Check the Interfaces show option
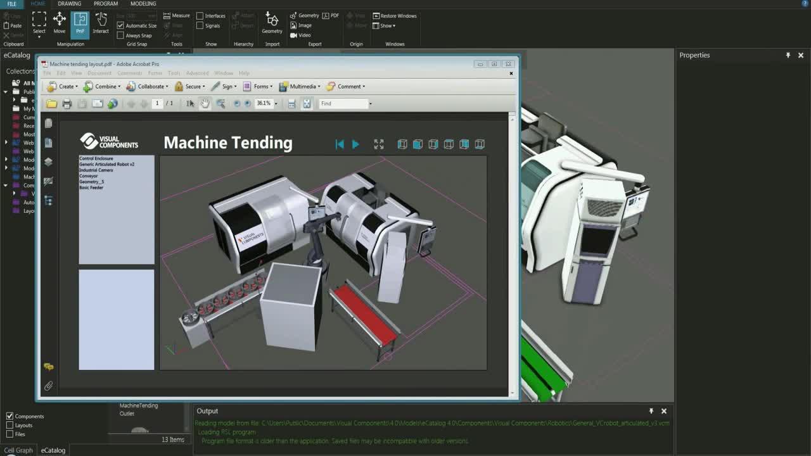 point(200,16)
